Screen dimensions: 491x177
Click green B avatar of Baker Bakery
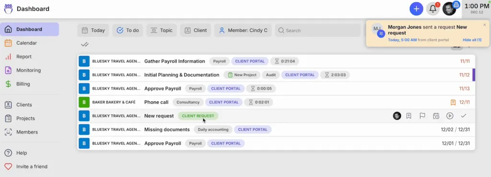(84, 102)
